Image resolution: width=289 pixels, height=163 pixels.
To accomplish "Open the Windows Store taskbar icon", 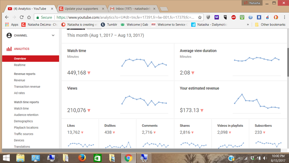I will (97, 158).
